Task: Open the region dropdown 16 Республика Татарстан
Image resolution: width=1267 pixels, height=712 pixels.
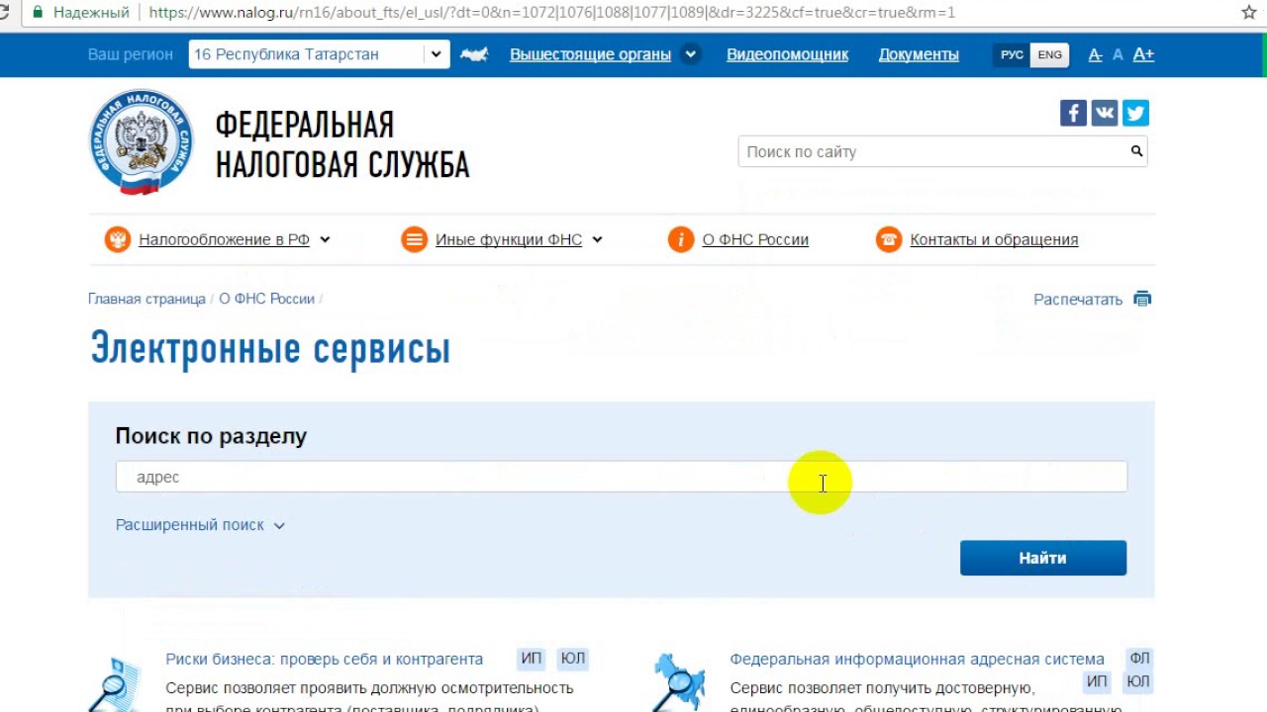Action: tap(319, 54)
